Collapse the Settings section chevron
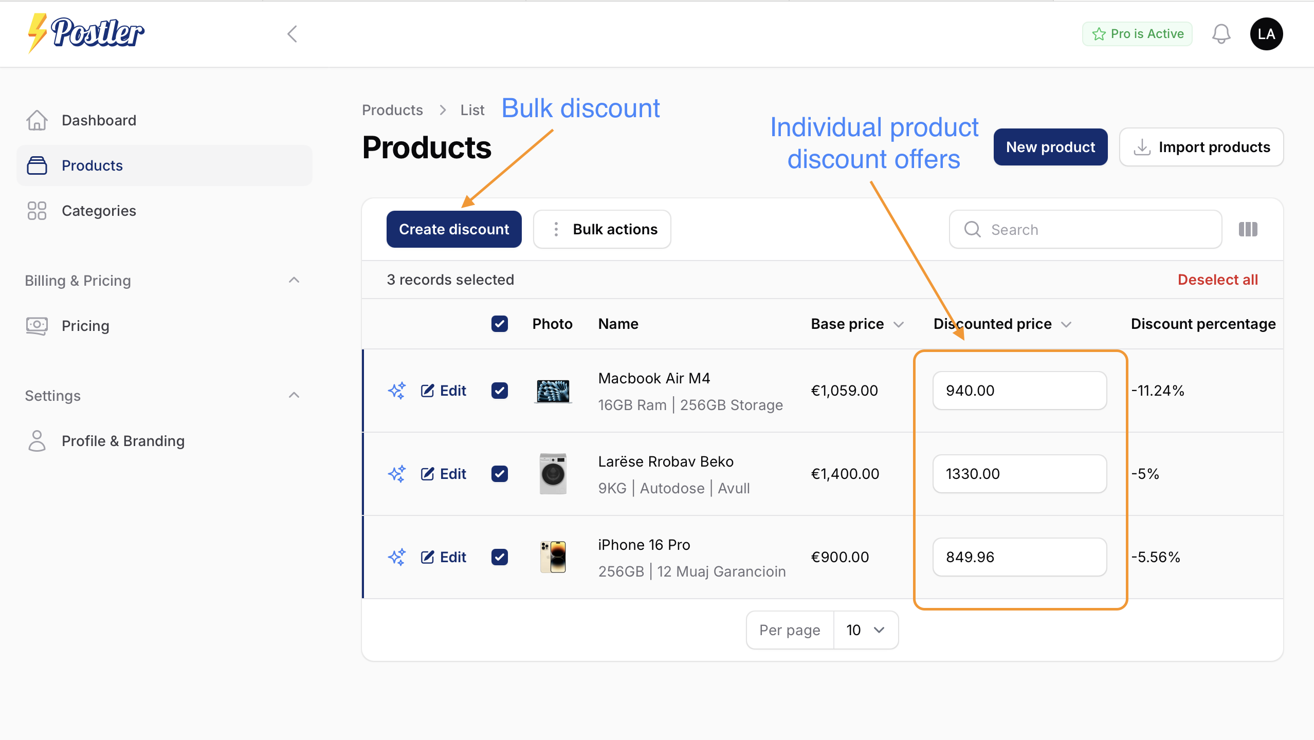This screenshot has height=740, width=1314. (294, 395)
